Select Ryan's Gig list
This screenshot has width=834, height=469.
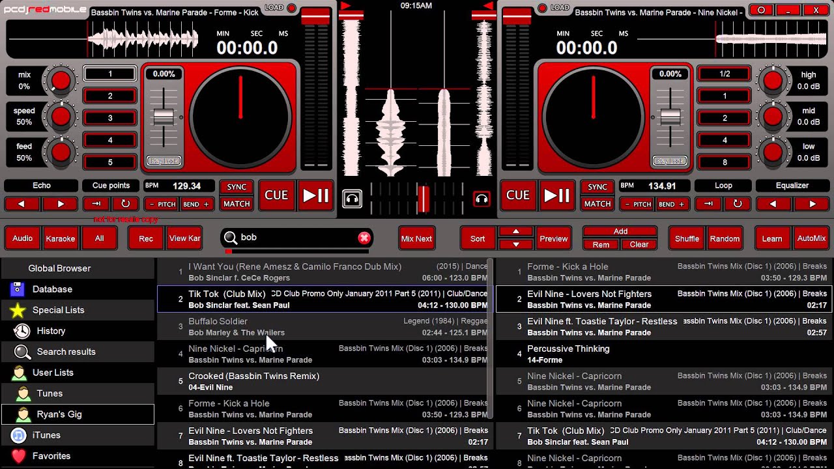(78, 414)
